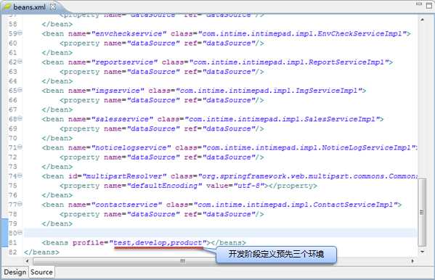The height and width of the screenshot is (280, 435).
Task: Click the closing </beans> tag on line 82
Action: [41, 252]
